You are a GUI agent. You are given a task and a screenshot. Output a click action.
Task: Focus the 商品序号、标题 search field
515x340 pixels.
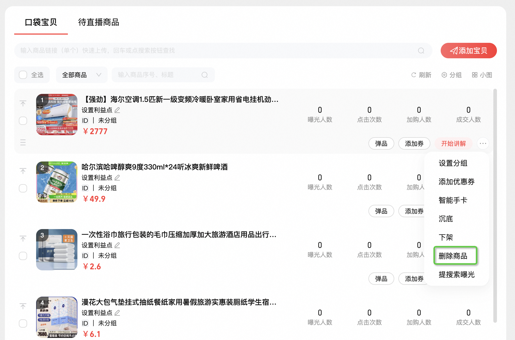163,75
